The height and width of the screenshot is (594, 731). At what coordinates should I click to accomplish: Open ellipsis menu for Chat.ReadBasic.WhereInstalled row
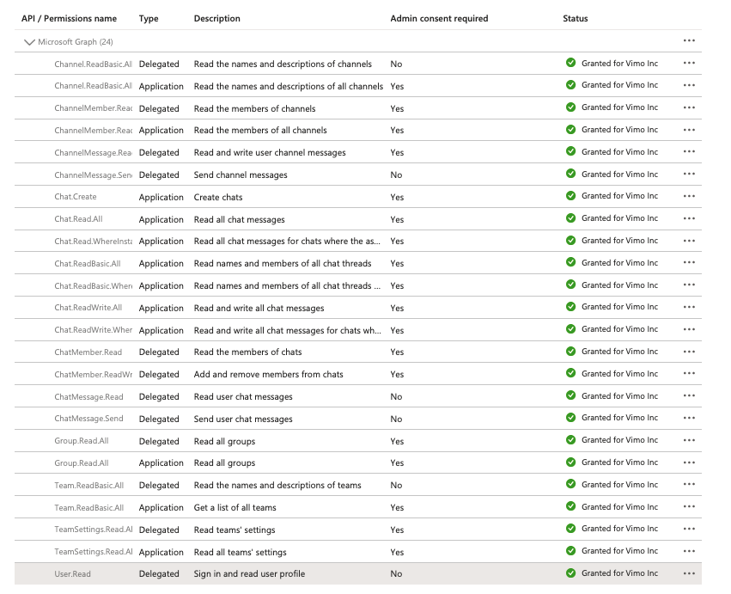[689, 285]
